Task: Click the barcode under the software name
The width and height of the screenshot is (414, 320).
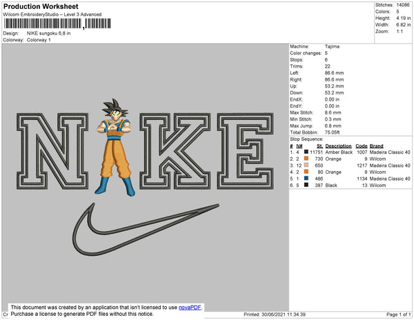Action: click(x=57, y=23)
